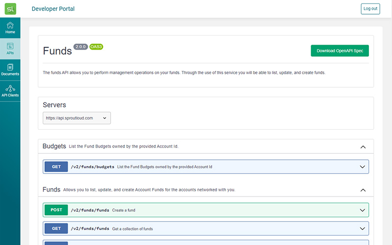This screenshot has width=392, height=245.
Task: Open the Documents sidebar icon
Action: 10,70
